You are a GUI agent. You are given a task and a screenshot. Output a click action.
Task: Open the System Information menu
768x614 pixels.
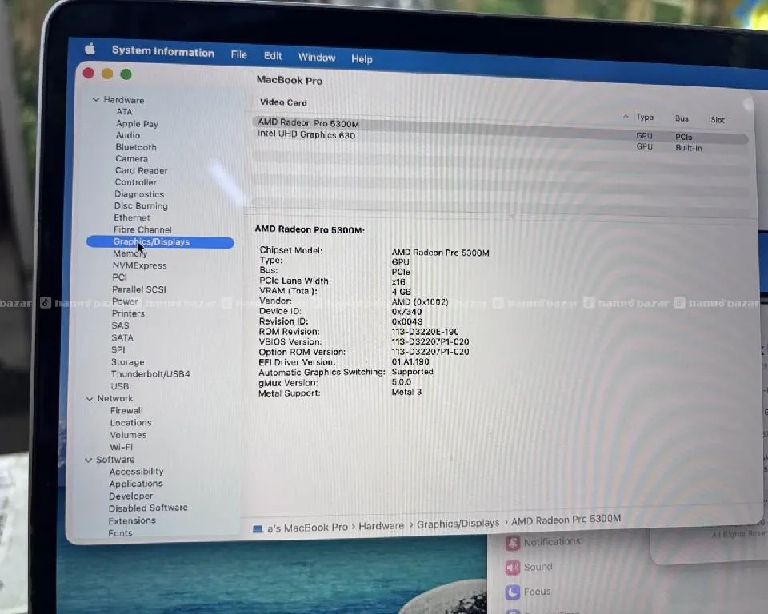163,51
